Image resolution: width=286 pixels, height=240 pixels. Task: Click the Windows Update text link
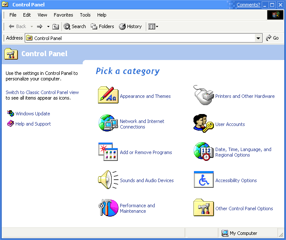[33, 114]
